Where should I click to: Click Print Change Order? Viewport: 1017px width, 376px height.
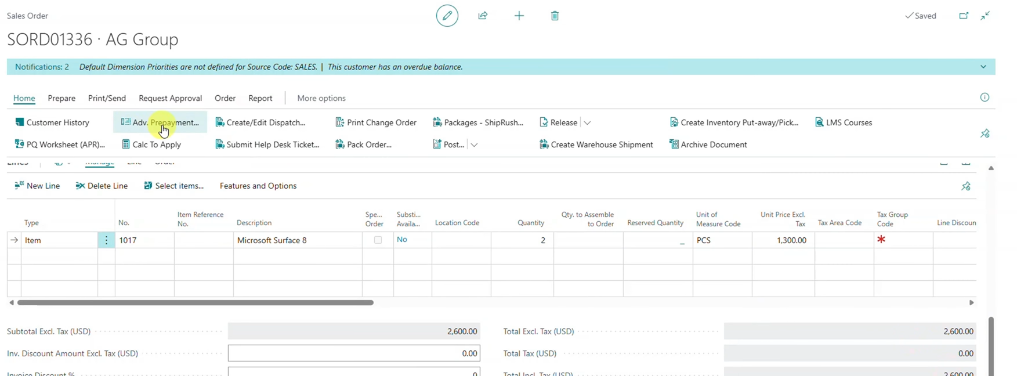tap(376, 122)
